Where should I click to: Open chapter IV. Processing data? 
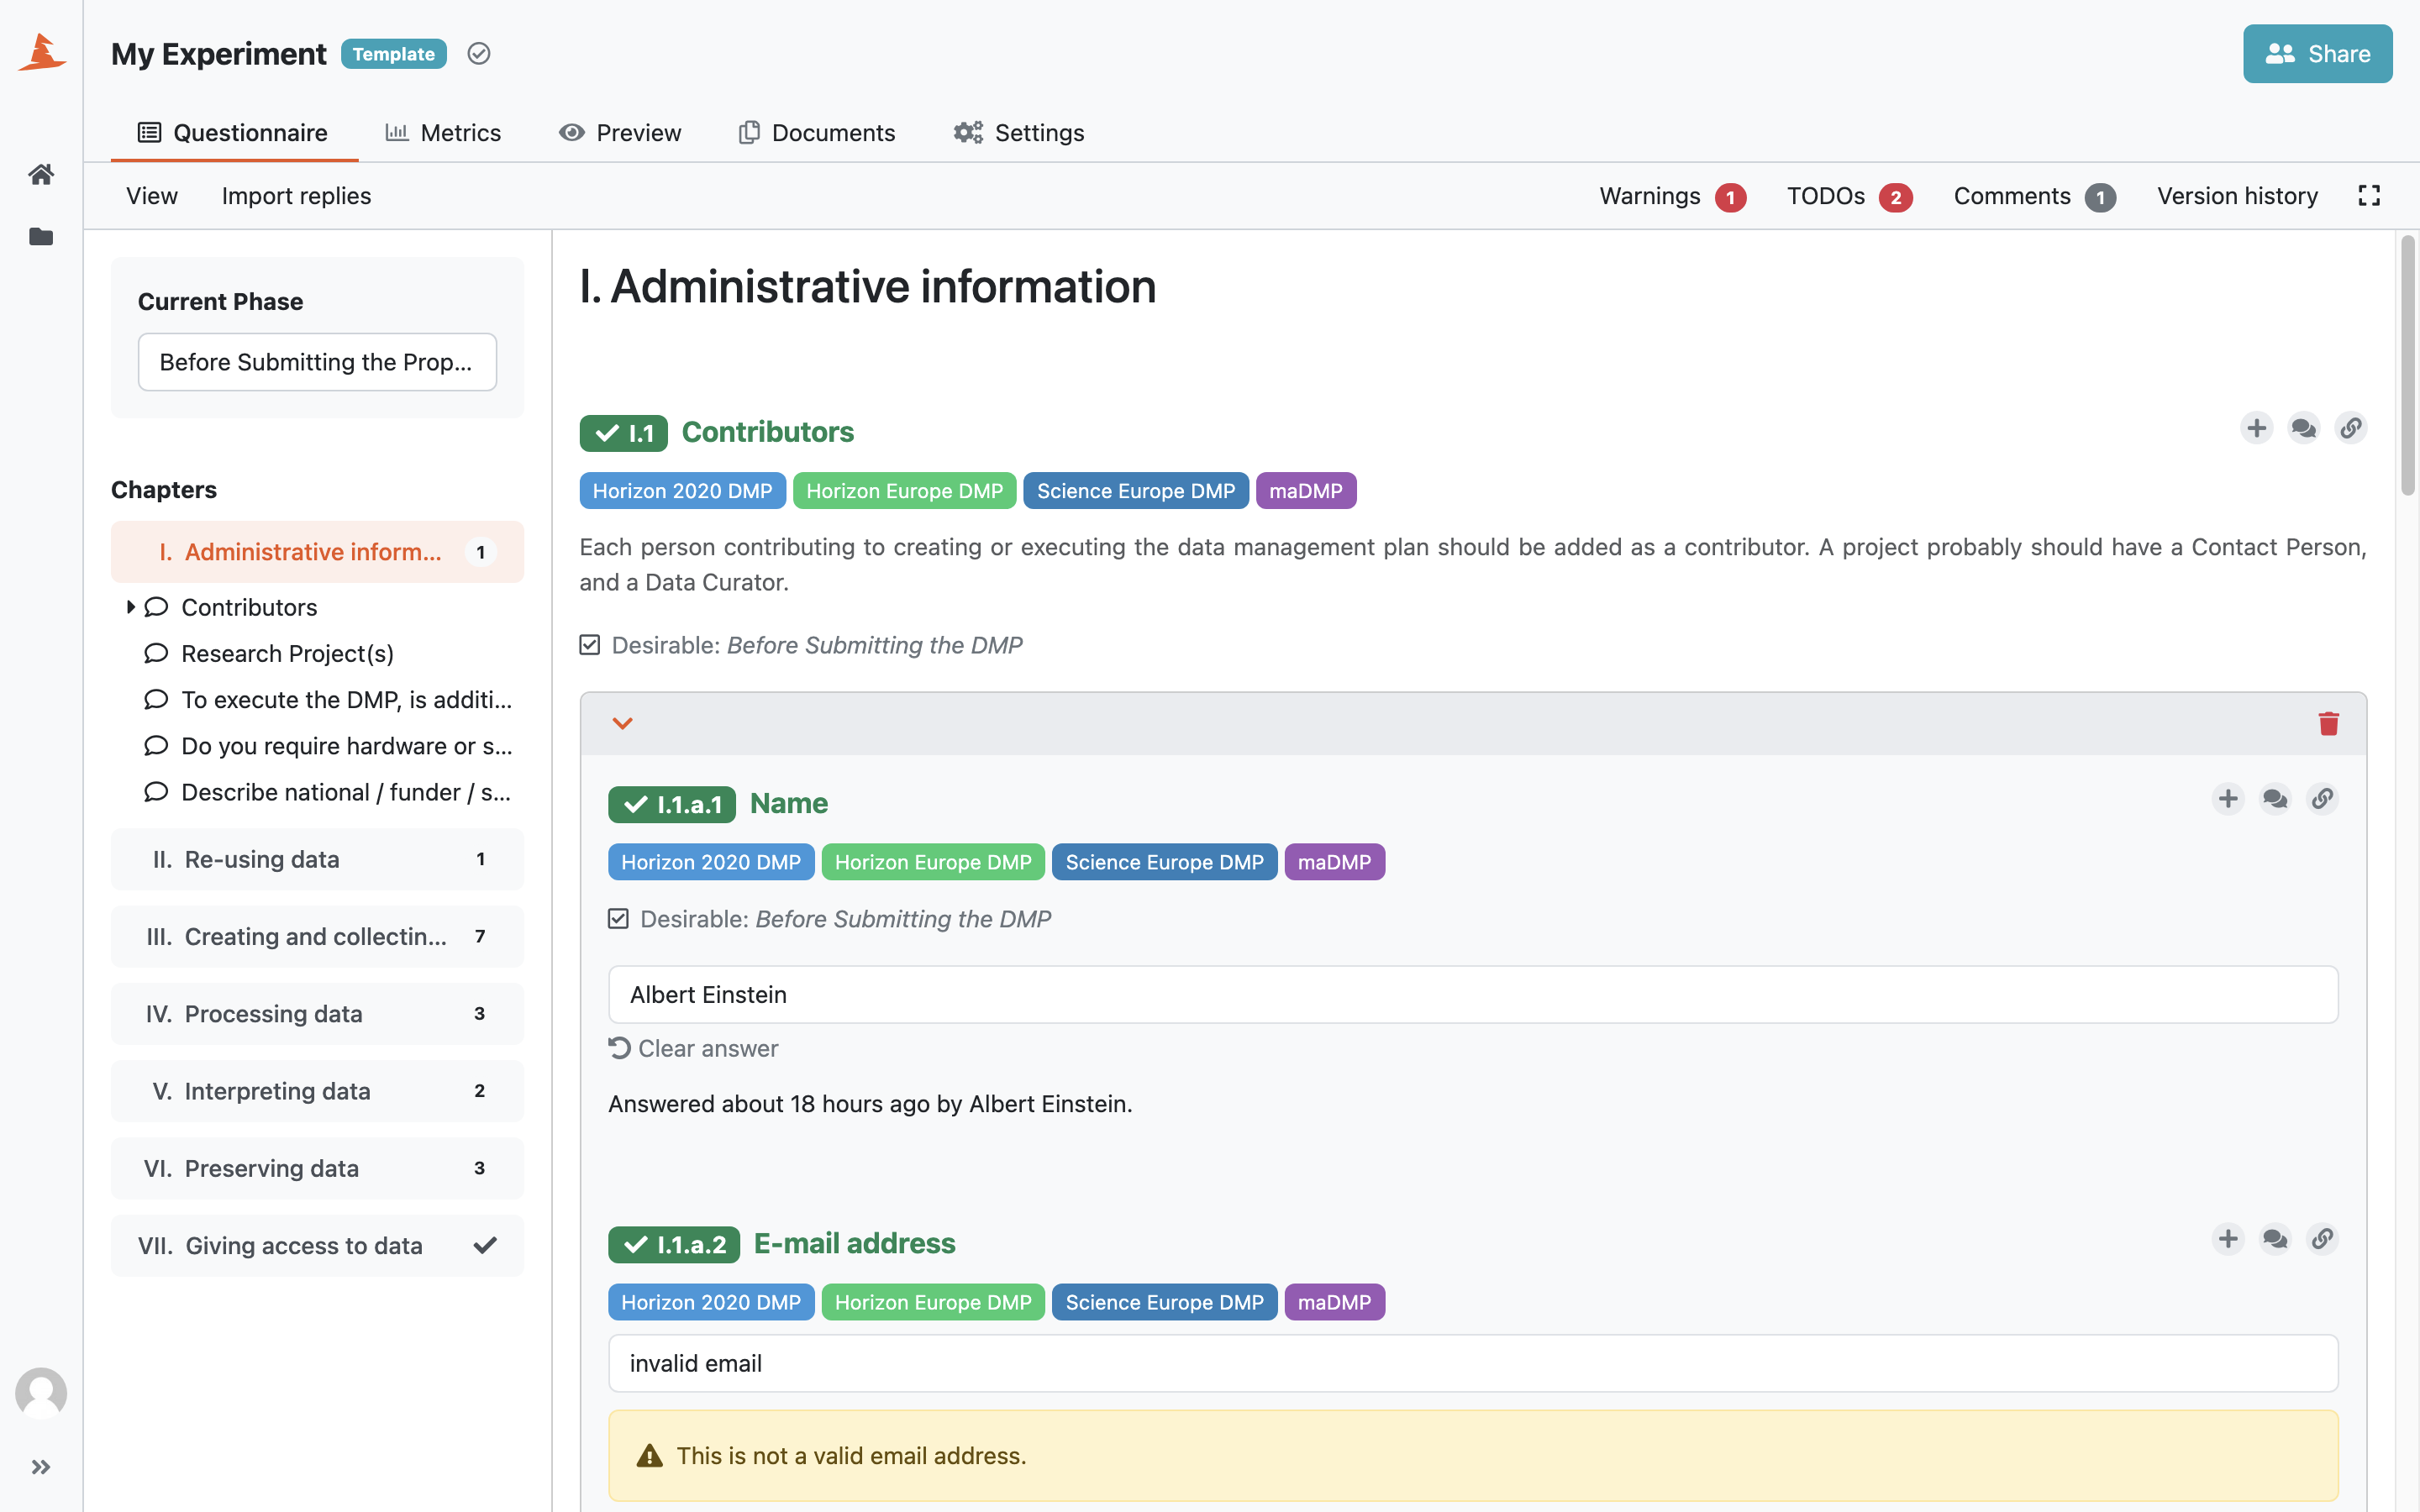click(x=317, y=1014)
